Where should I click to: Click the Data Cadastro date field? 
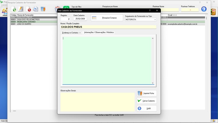tap(80, 19)
